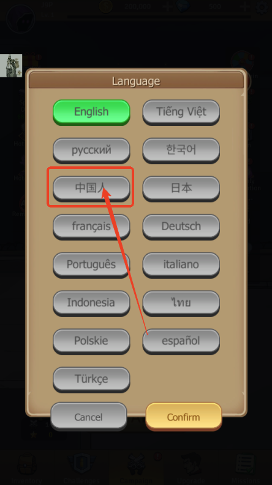The width and height of the screenshot is (272, 485).
Task: Open the settings gear icon
Action: coord(262,7)
